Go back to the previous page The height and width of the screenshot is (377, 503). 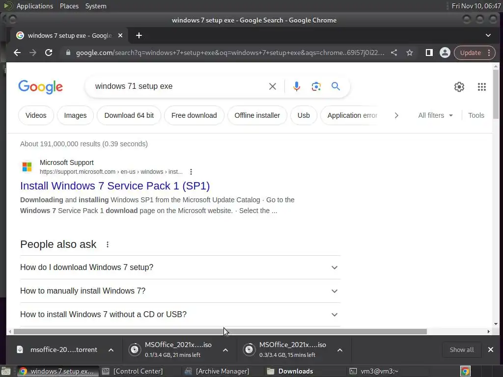(x=17, y=53)
